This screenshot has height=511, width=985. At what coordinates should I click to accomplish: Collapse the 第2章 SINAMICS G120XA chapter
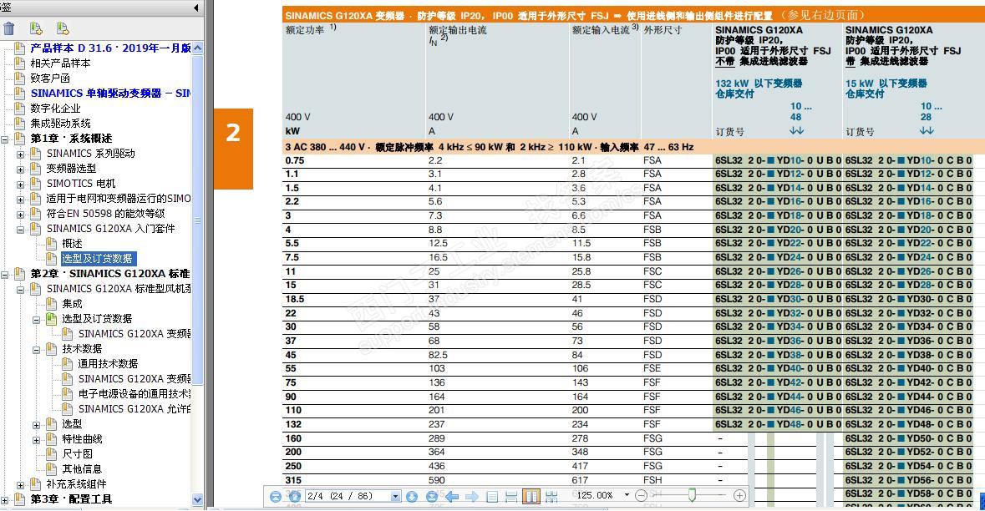(x=5, y=275)
